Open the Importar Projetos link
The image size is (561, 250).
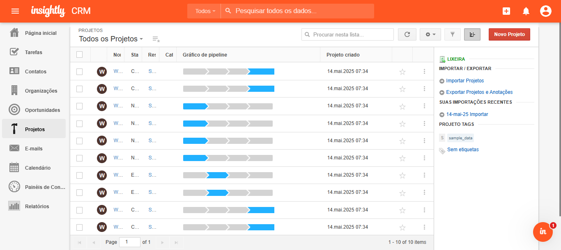(x=465, y=81)
